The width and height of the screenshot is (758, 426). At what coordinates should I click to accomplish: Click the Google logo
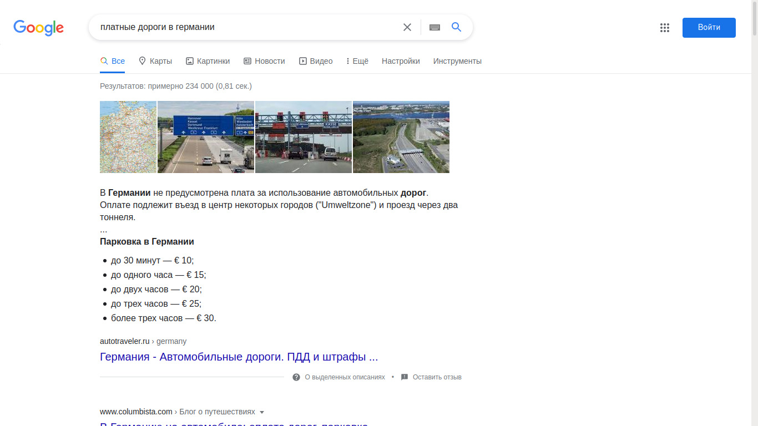38,28
